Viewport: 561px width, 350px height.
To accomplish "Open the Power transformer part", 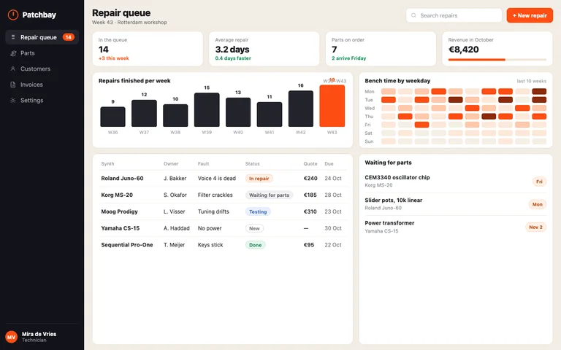I will pyautogui.click(x=456, y=227).
